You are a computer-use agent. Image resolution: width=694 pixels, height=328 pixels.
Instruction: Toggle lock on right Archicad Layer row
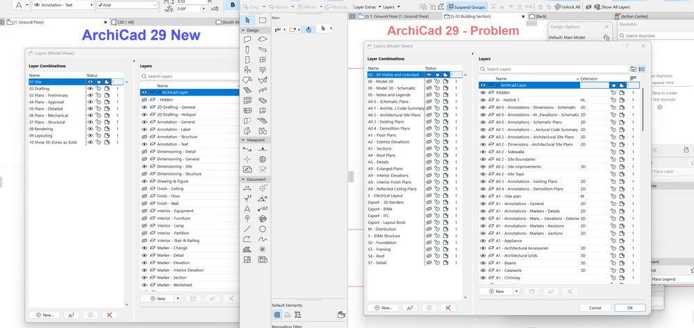(613, 85)
